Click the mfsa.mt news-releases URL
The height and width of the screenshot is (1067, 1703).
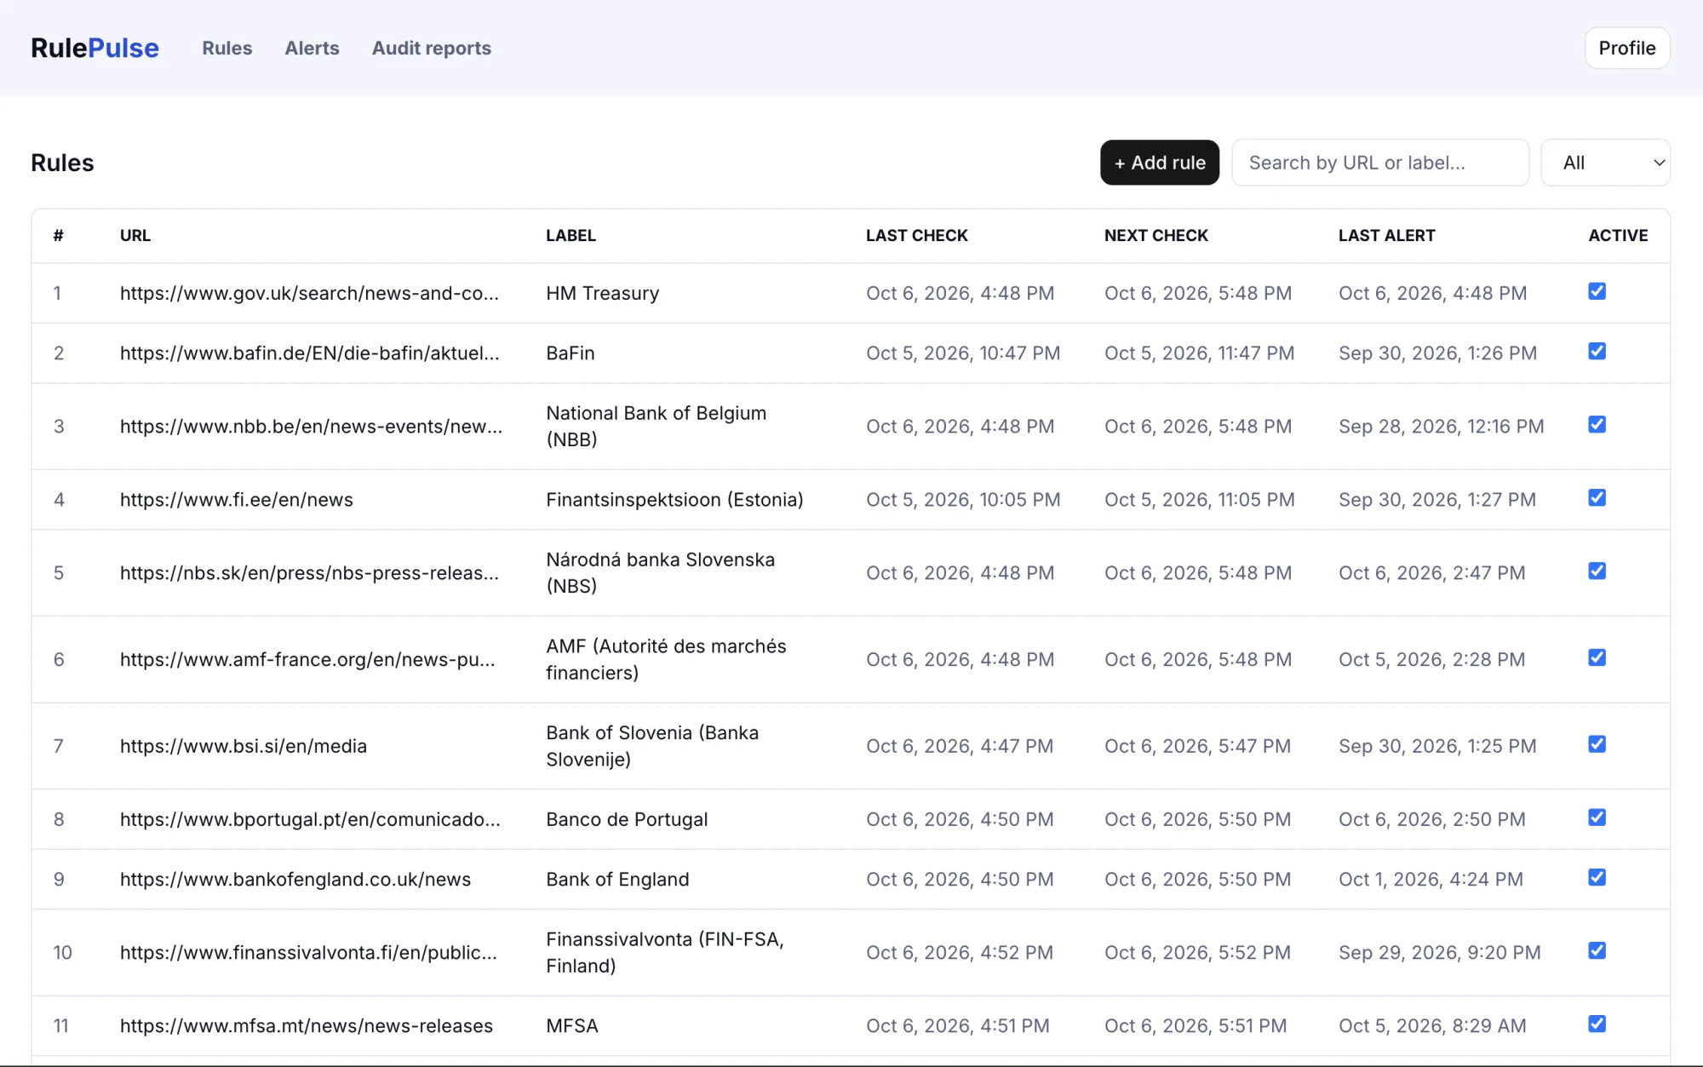pos(307,1025)
